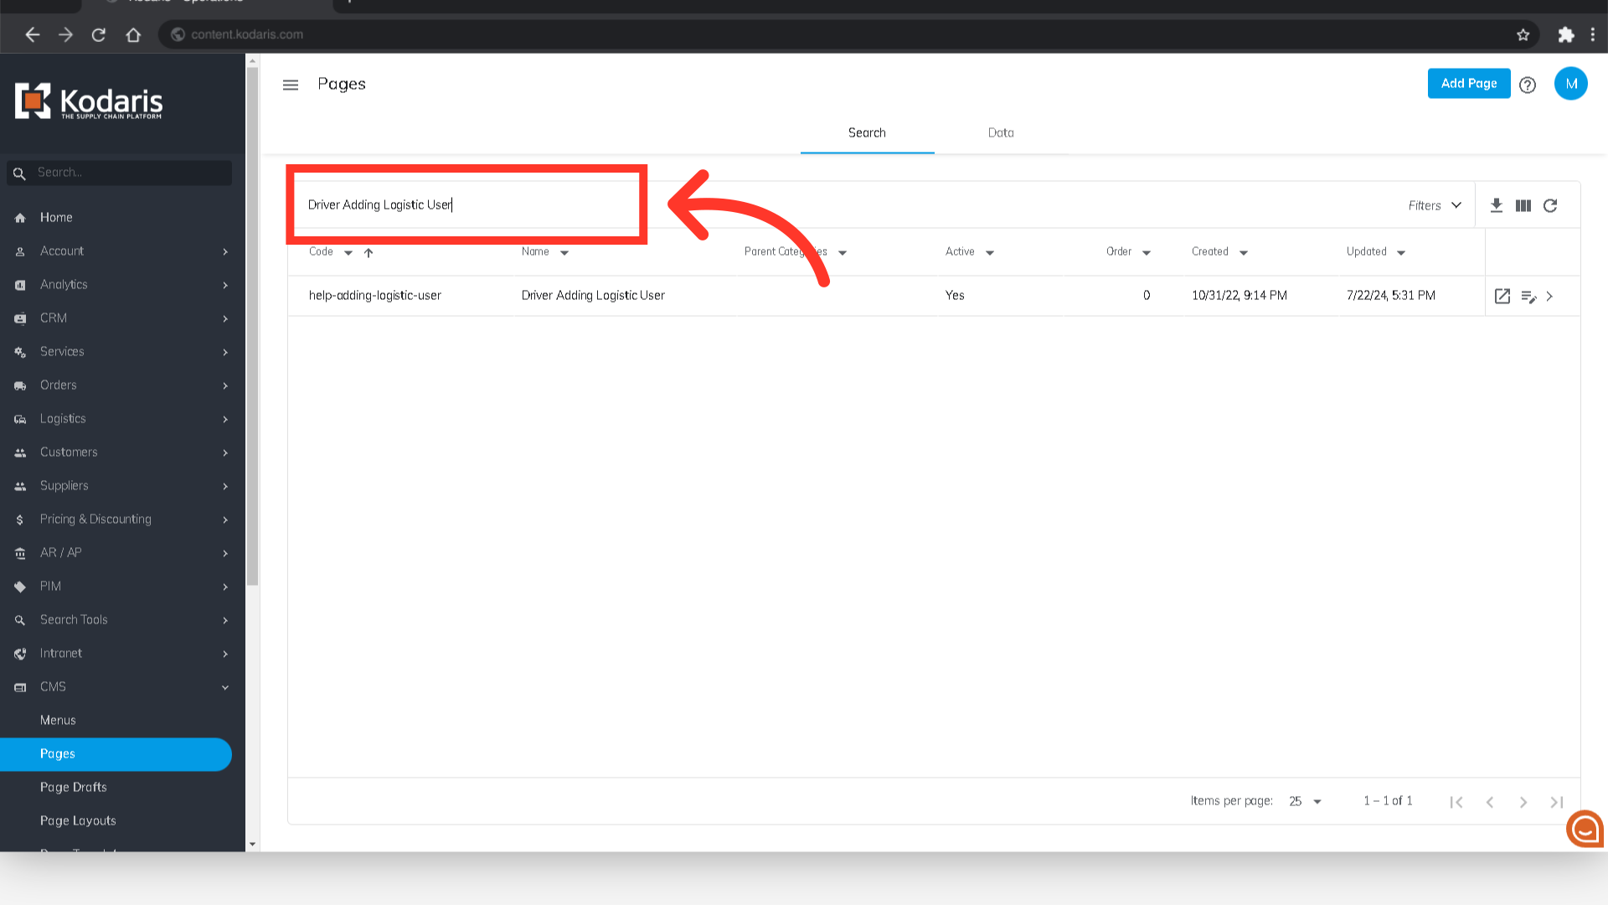Open items per page dropdown
This screenshot has width=1608, height=905.
pos(1305,801)
